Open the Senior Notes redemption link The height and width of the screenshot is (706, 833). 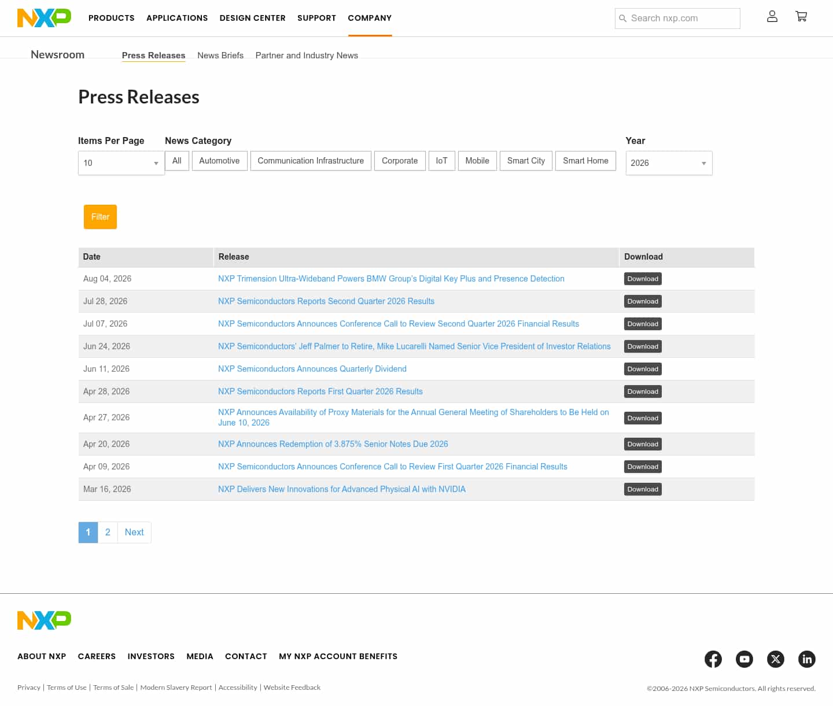pyautogui.click(x=333, y=444)
